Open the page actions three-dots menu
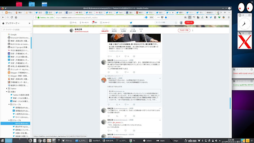This screenshot has width=254, height=143. tap(158, 17)
